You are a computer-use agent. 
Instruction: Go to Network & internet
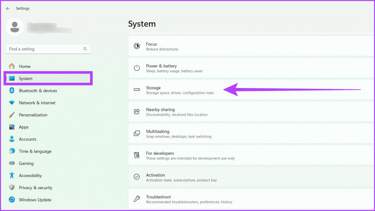[x=48, y=103]
